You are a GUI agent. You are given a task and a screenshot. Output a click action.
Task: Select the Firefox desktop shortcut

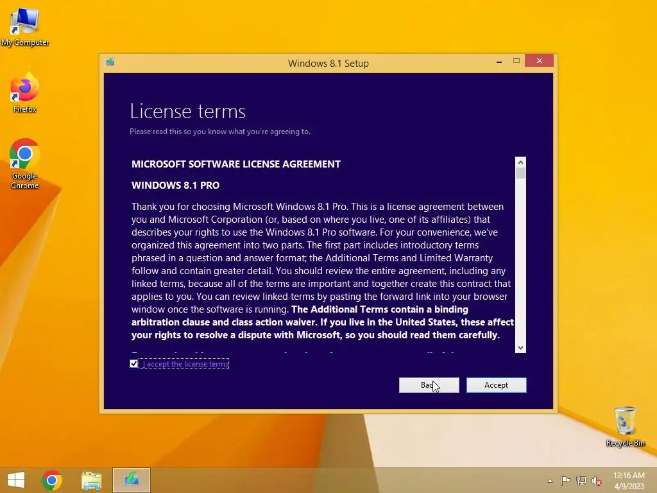(x=25, y=93)
